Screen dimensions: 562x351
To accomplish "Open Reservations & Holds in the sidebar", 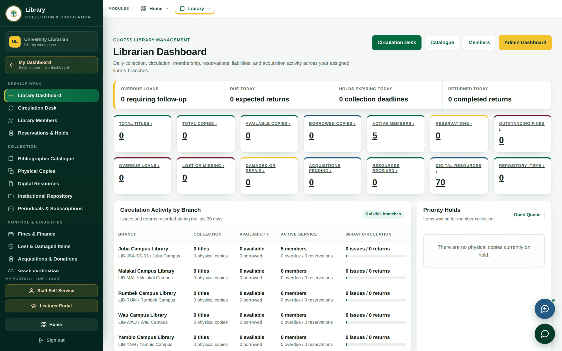I will [x=52, y=133].
